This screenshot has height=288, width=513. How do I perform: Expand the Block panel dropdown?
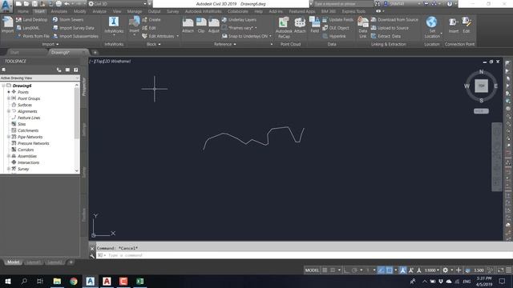153,44
